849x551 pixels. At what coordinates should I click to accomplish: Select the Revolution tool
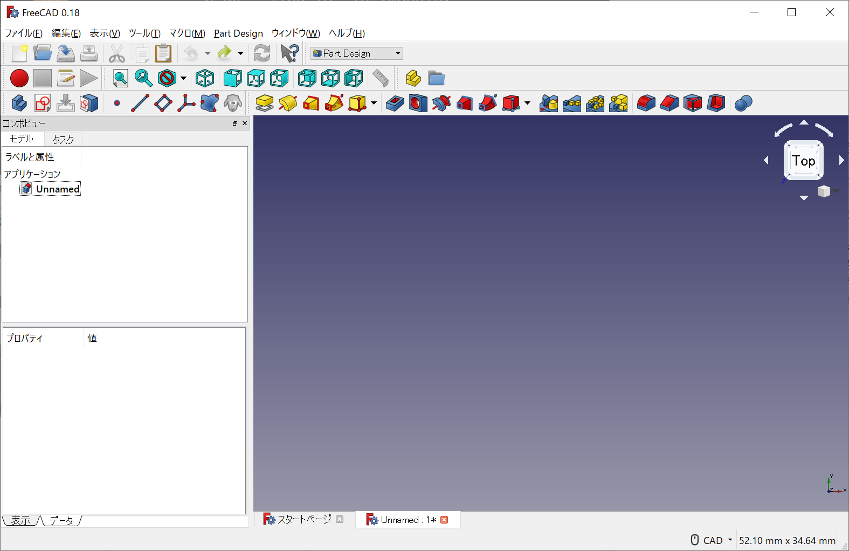288,103
